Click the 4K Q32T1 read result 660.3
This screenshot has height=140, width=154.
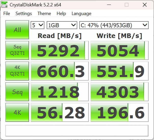pos(60,71)
